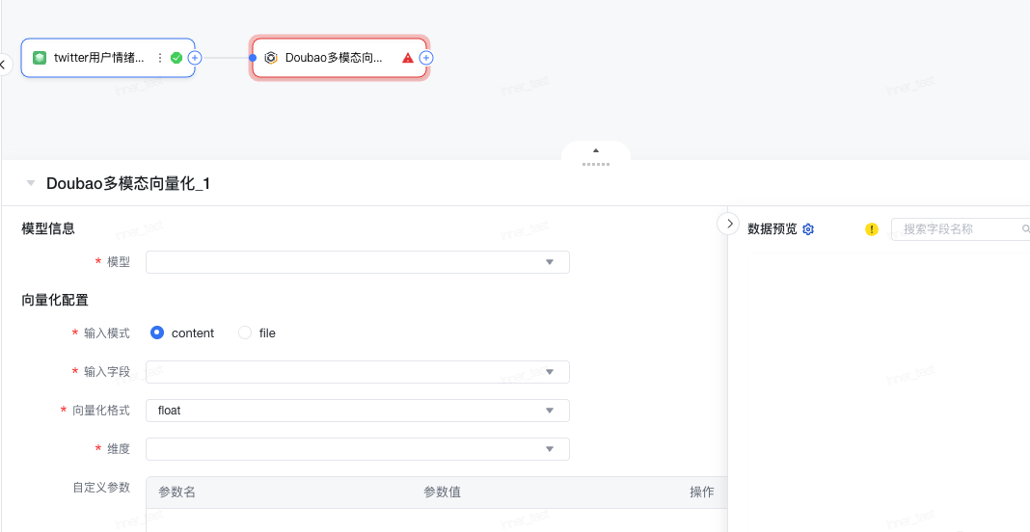Viewport: 1030px width, 532px height.
Task: Click plus button after twitter node
Action: (195, 58)
